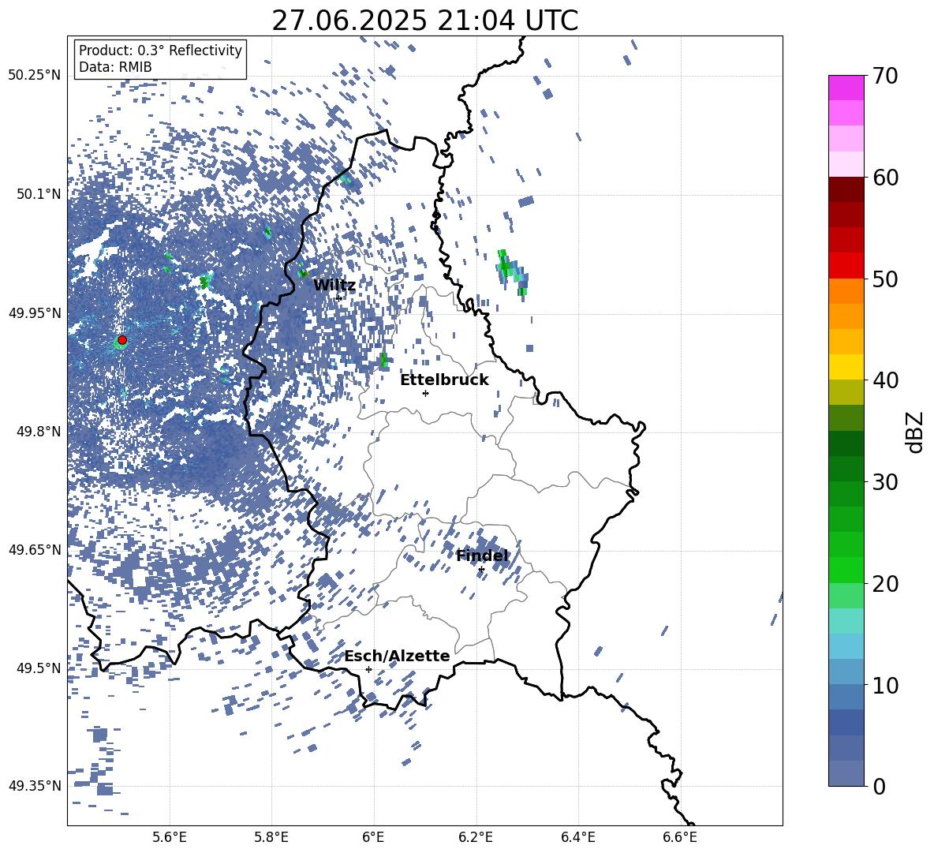The width and height of the screenshot is (934, 853).
Task: Click the 5.8°E longitude label
Action: click(x=271, y=837)
